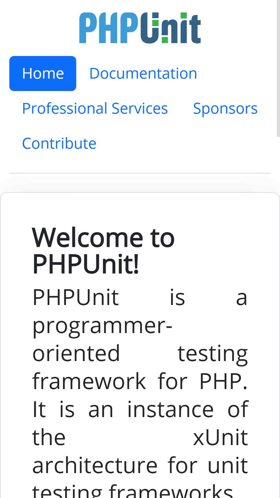Visit the Contribute page
Image resolution: width=280 pixels, height=498 pixels.
[59, 143]
